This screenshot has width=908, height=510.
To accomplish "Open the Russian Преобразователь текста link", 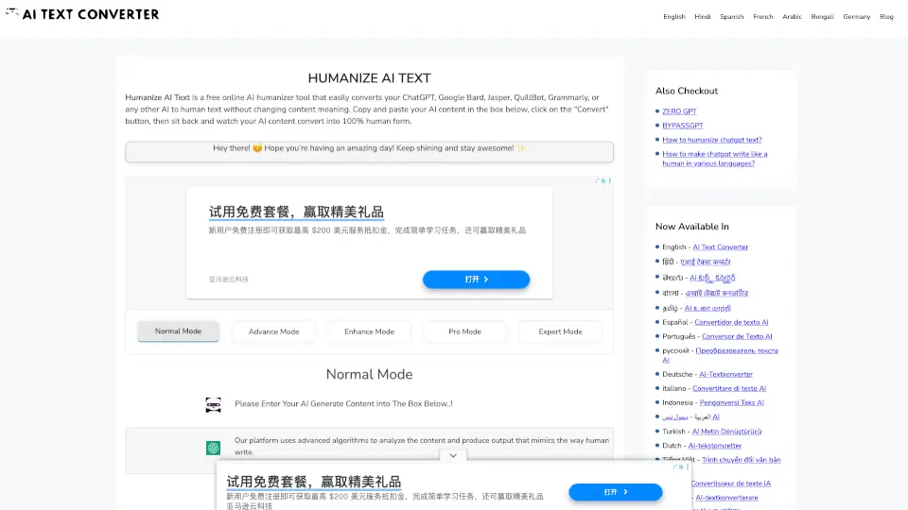I will 721,355.
